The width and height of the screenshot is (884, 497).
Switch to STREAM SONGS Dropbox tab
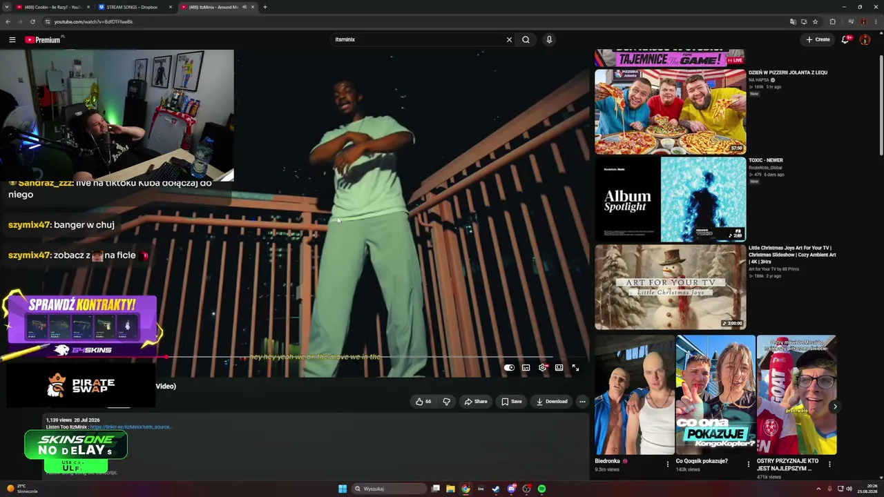point(132,7)
